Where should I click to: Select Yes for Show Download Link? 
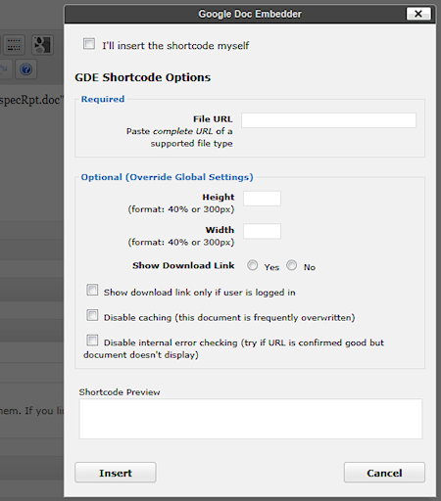[x=252, y=265]
